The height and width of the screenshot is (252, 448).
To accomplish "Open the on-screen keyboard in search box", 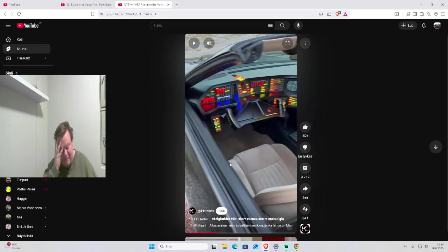I will pos(270,26).
